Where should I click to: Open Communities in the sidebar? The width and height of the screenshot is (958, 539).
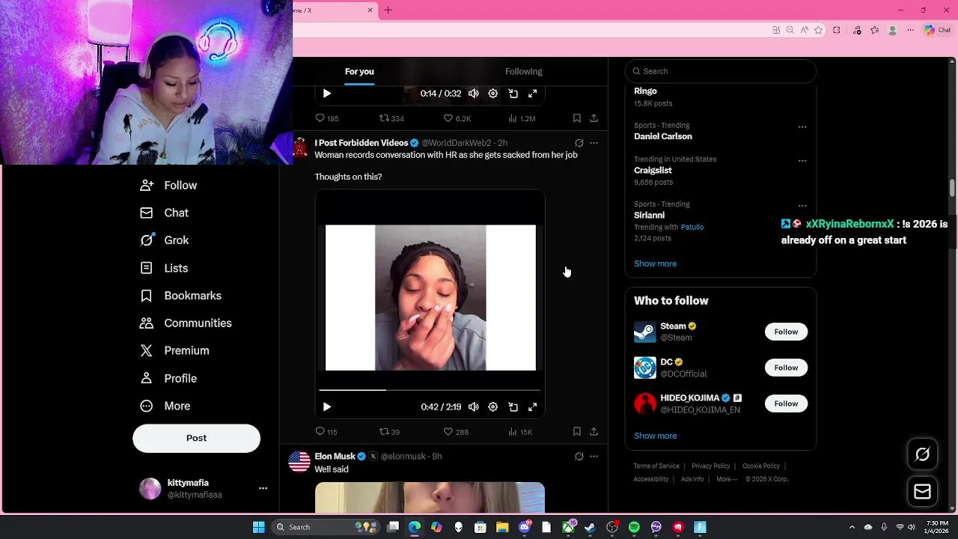(x=186, y=323)
